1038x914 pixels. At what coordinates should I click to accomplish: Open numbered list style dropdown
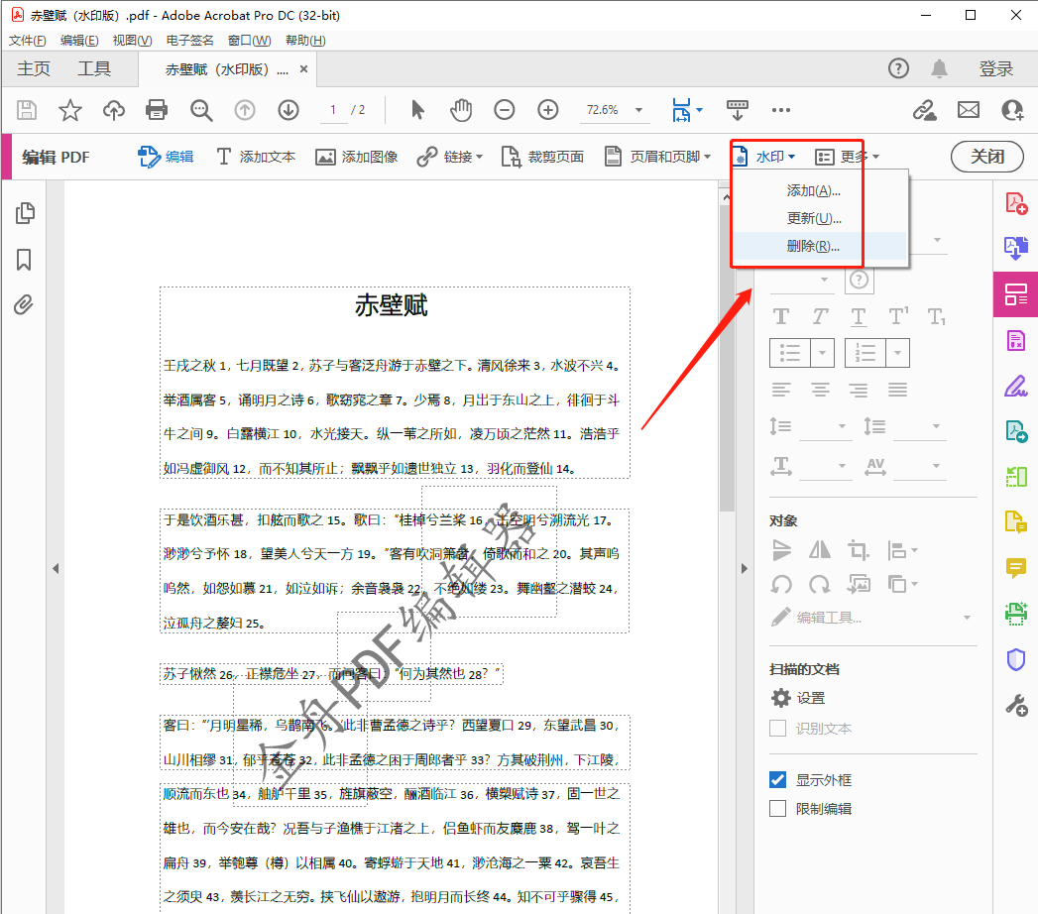coord(897,353)
